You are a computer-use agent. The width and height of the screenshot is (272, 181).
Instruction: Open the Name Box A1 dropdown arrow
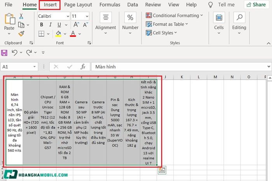tap(35, 66)
